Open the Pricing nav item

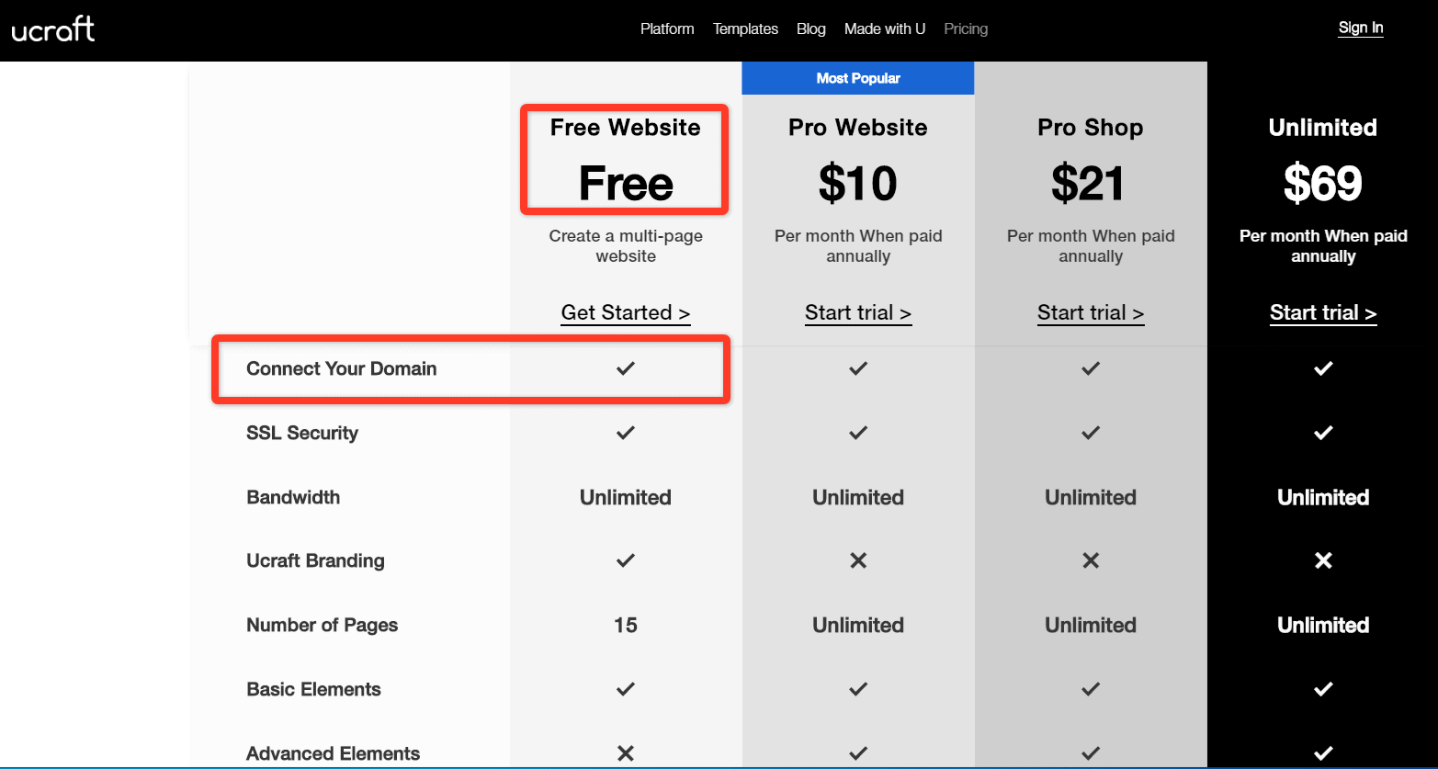pos(966,28)
